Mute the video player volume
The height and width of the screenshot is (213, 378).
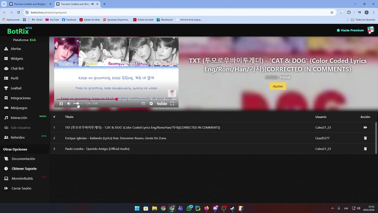point(69,104)
